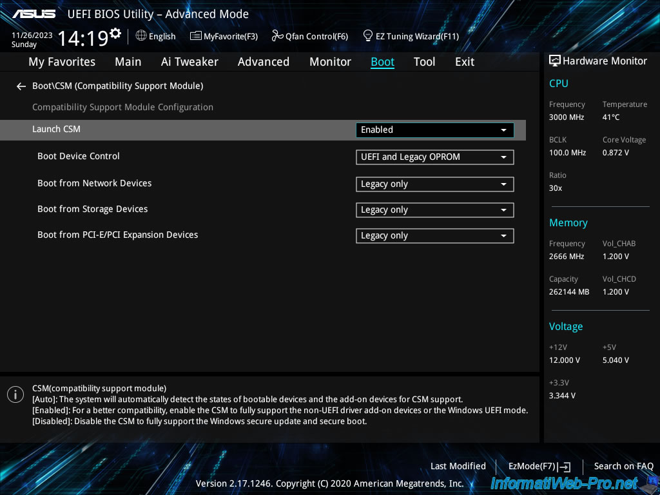Open Boot from PCI-E/PCI Expansion Devices dropdown
The width and height of the screenshot is (660, 495).
[435, 236]
